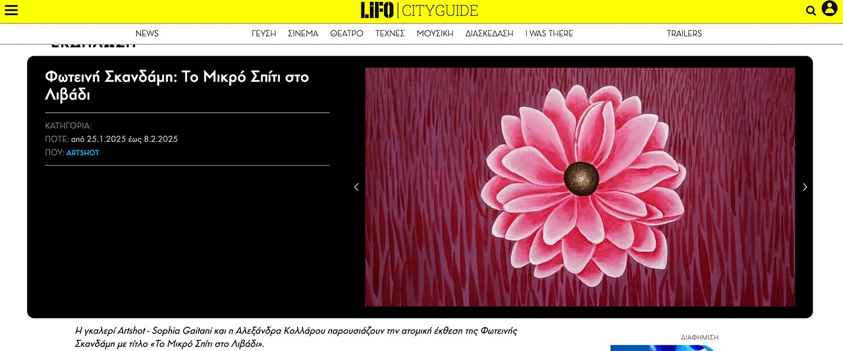Open the ΘΕΑΤΡΟ category
The height and width of the screenshot is (351, 843).
pyautogui.click(x=346, y=34)
